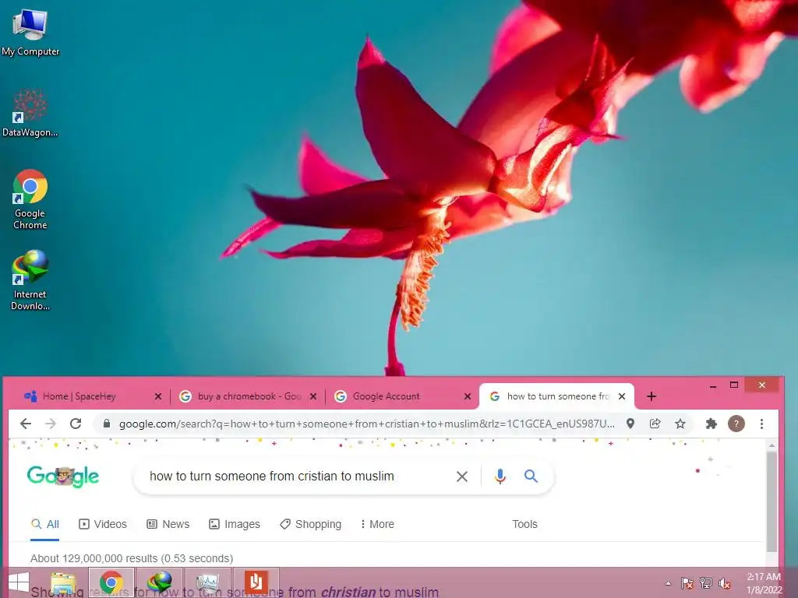Switch to News results

point(168,524)
